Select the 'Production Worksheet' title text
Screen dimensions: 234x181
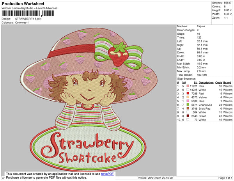pos(23,4)
